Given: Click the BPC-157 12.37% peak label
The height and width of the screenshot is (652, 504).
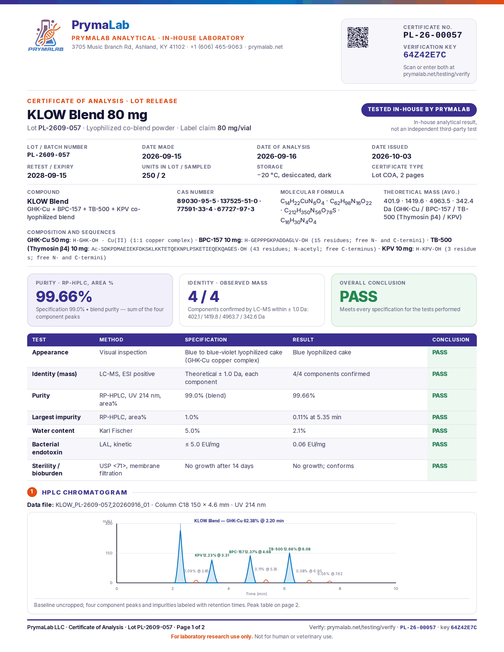Looking at the screenshot, I should click(250, 552).
